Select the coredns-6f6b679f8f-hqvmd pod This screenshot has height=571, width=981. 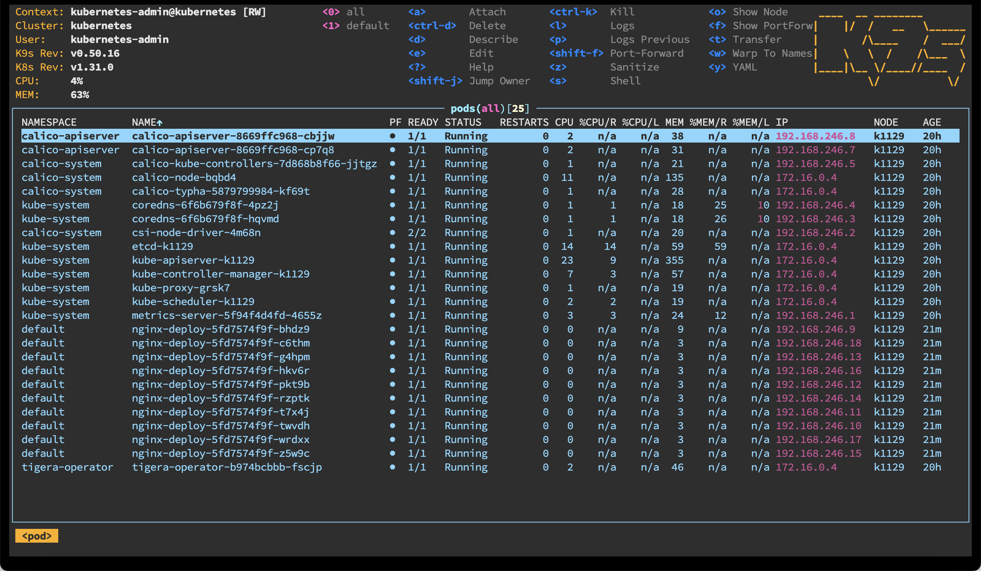[x=205, y=219]
